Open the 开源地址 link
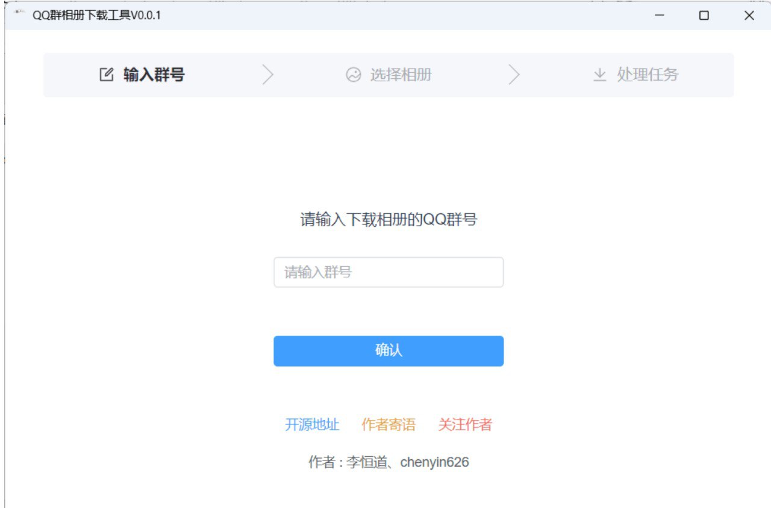Screen dimensions: 771x508 pos(312,425)
